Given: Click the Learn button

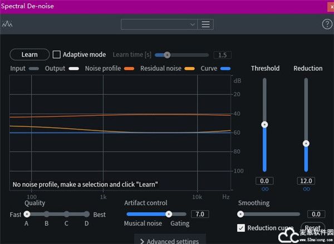Looking at the screenshot, I should (30, 55).
